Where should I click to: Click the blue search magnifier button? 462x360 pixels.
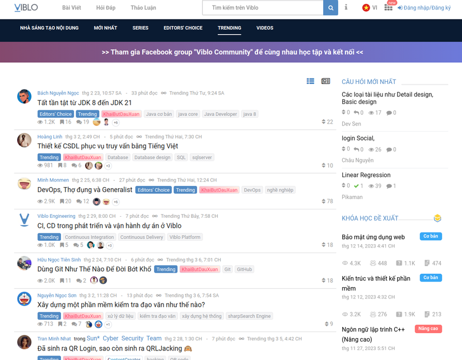click(x=330, y=8)
